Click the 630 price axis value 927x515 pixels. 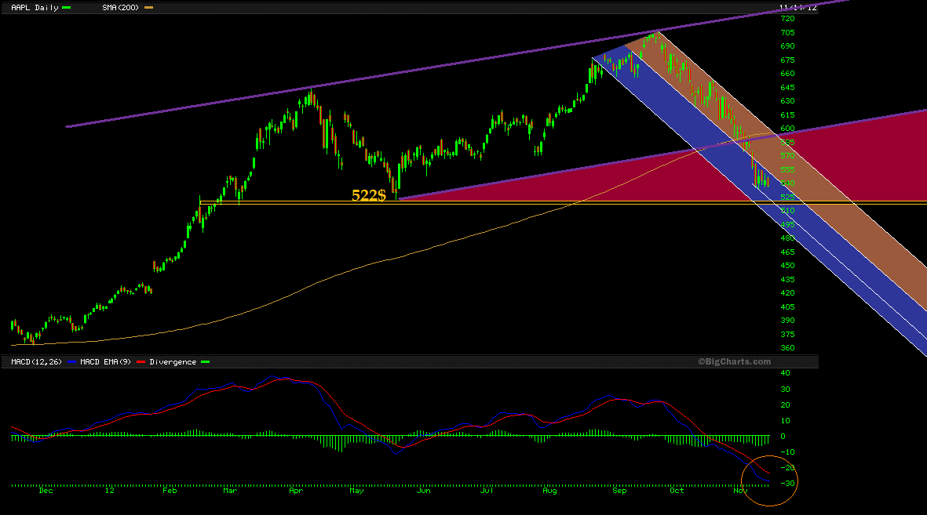787,101
